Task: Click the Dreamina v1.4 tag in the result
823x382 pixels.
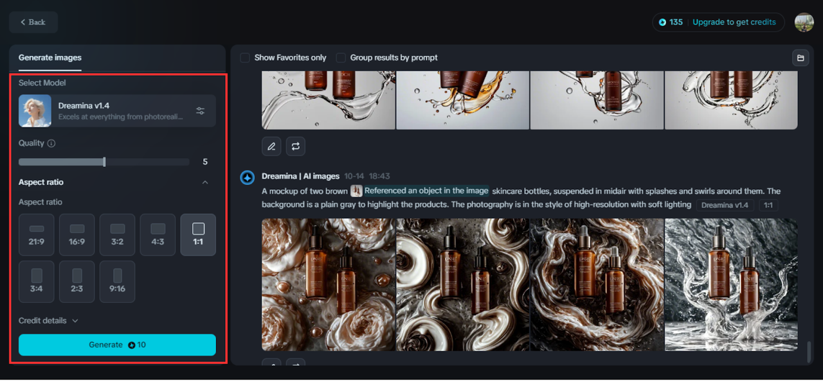Action: point(725,204)
